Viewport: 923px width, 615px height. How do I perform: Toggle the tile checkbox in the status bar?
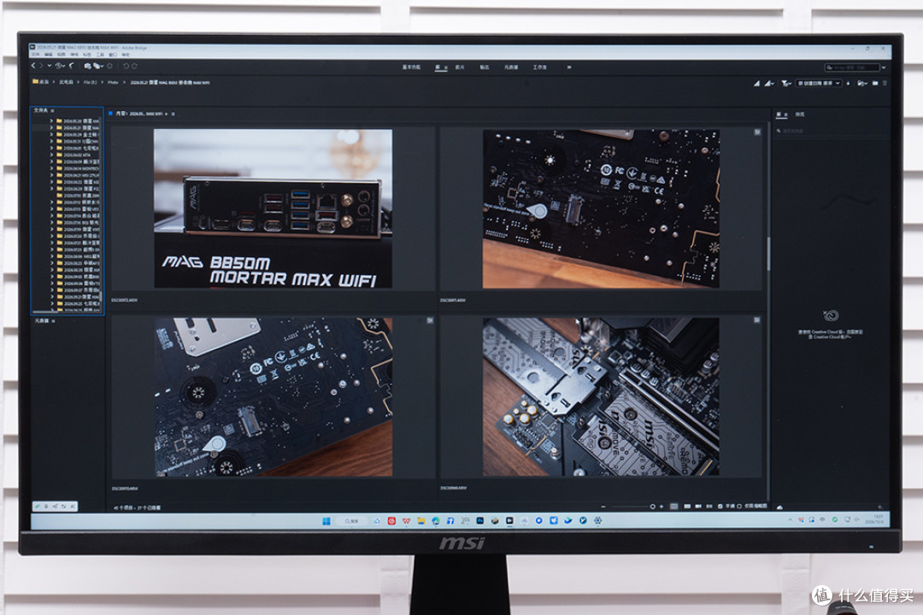coord(720,507)
